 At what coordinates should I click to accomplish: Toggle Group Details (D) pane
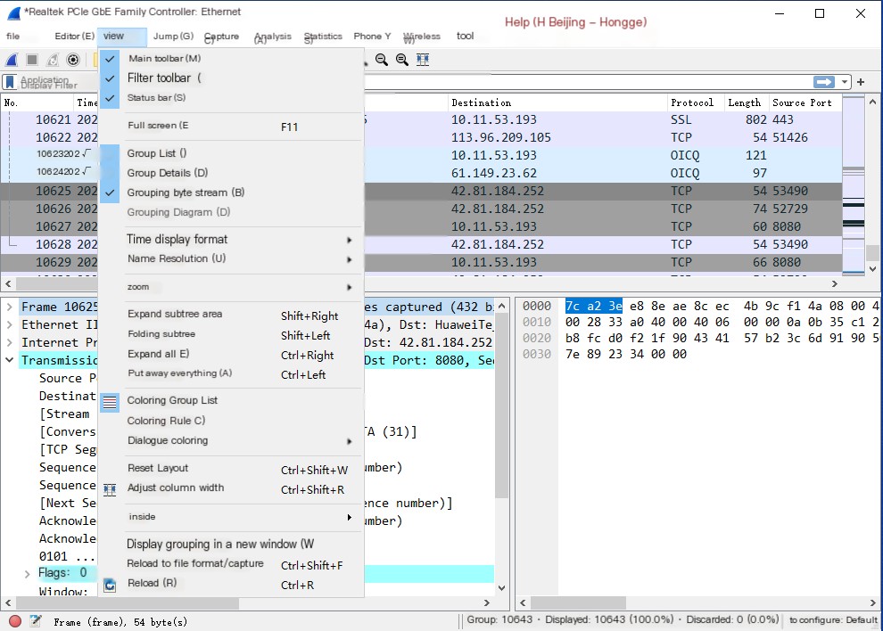point(231,173)
